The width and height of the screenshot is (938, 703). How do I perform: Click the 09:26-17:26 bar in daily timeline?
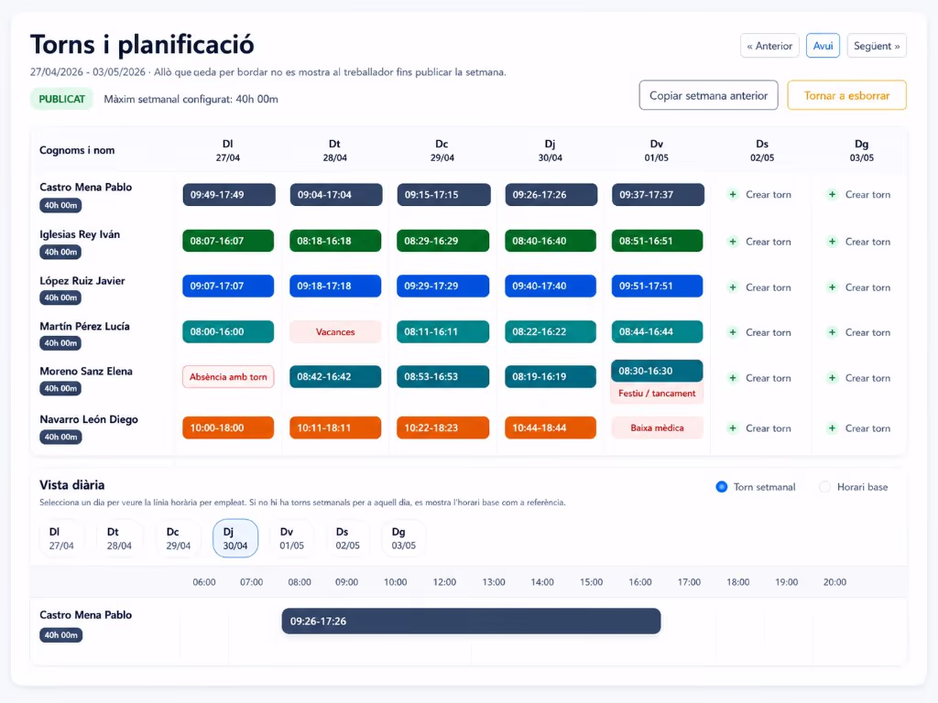click(x=471, y=622)
